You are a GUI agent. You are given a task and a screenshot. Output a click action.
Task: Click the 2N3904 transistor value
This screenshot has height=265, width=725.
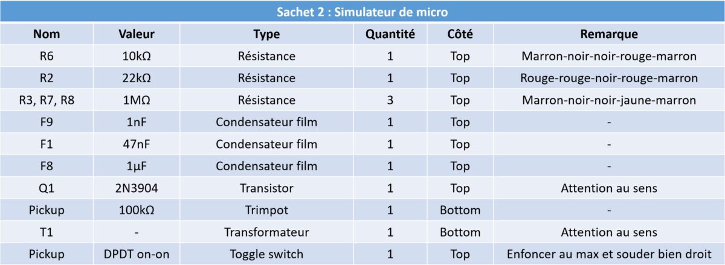click(137, 188)
